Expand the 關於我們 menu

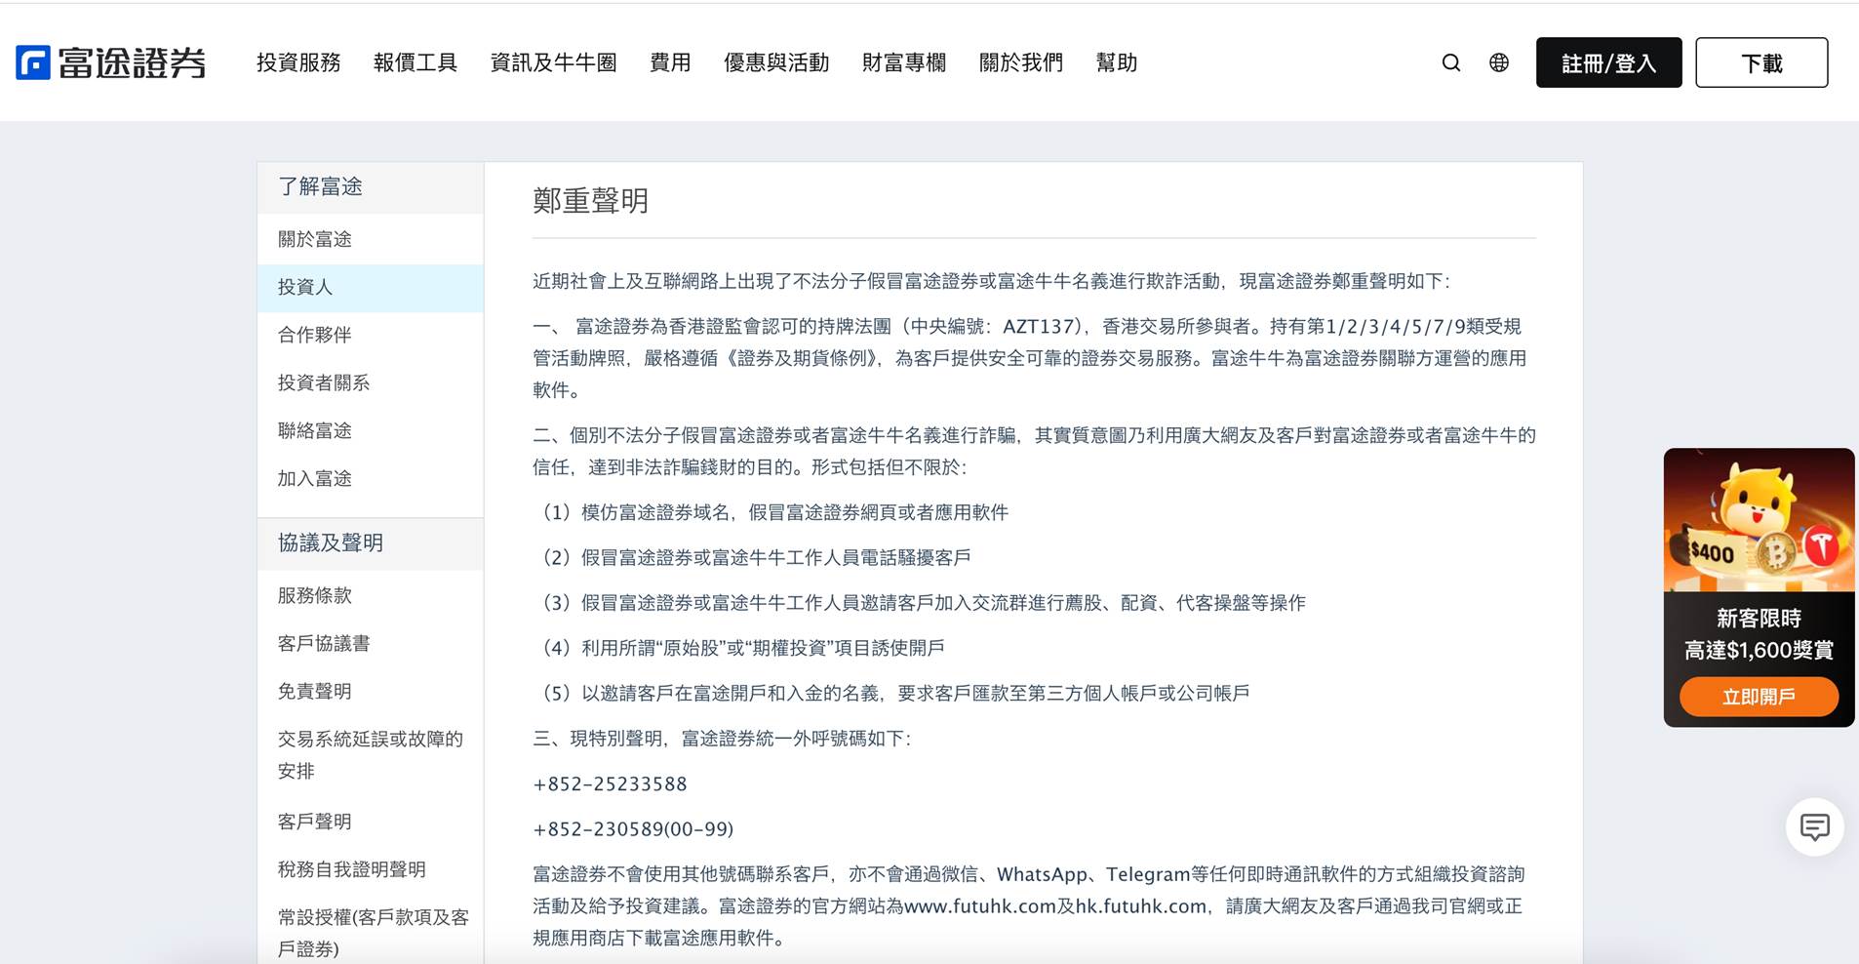click(1020, 62)
